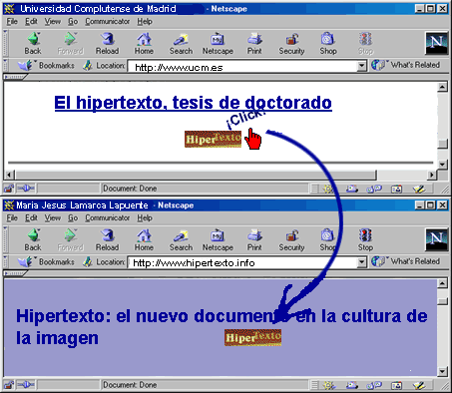Image resolution: width=452 pixels, height=393 pixels.
Task: Click the http://www.ucm.es location field
Action: (x=242, y=66)
